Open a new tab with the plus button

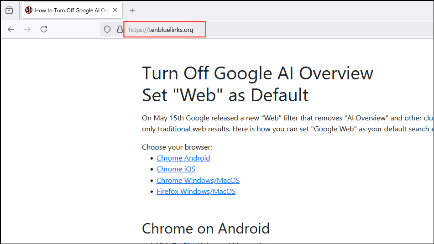click(x=132, y=10)
